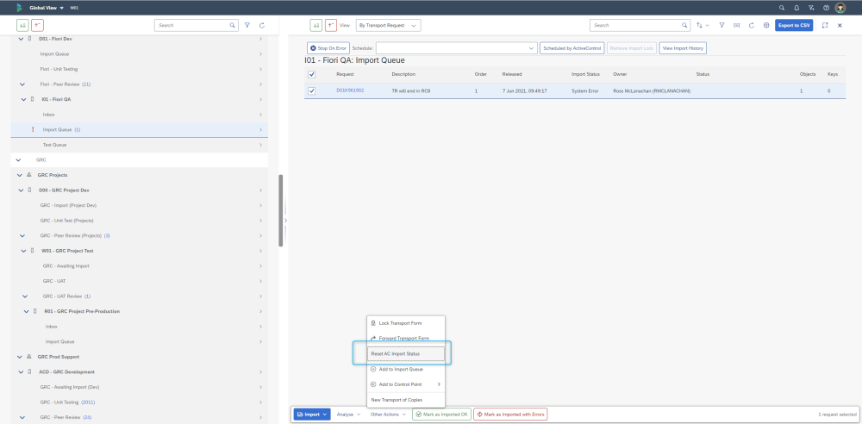The width and height of the screenshot is (862, 424).
Task: Open the sort options dropdown
Action: coord(702,25)
